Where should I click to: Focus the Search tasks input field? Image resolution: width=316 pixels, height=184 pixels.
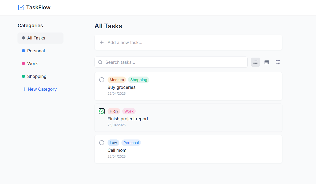tap(173, 62)
